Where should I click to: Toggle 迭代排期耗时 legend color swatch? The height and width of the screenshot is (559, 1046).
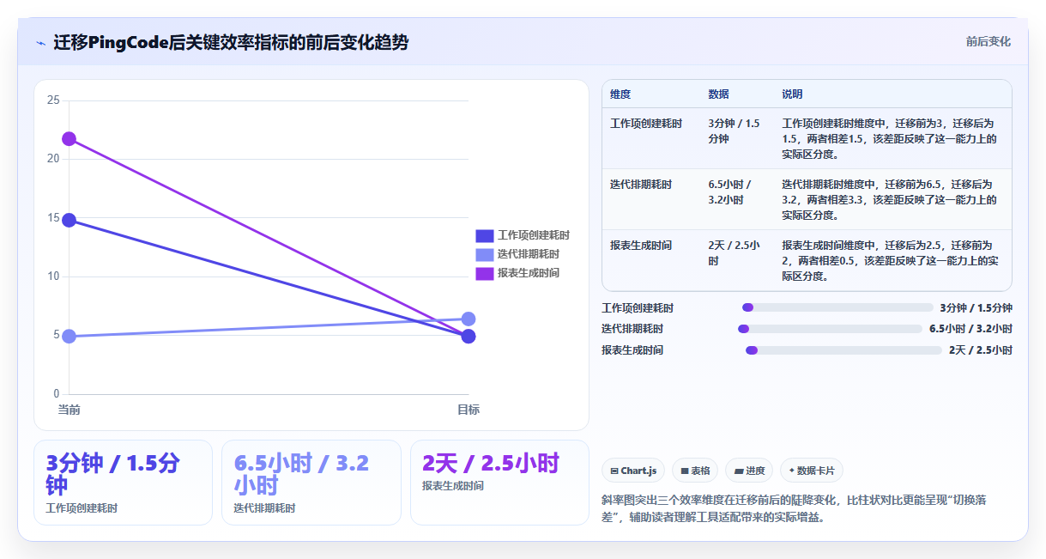(x=485, y=254)
